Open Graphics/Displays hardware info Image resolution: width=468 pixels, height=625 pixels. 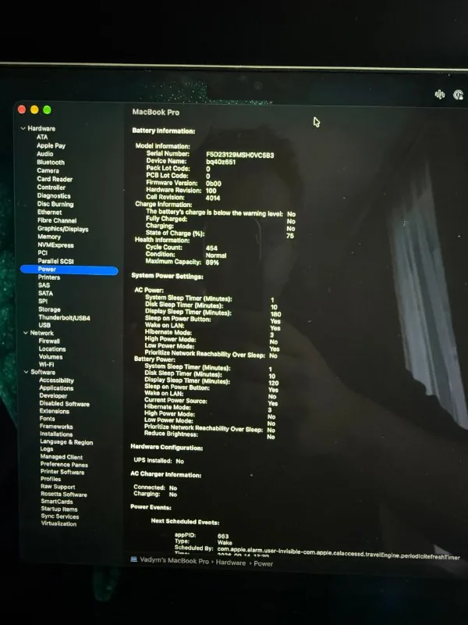pos(63,229)
